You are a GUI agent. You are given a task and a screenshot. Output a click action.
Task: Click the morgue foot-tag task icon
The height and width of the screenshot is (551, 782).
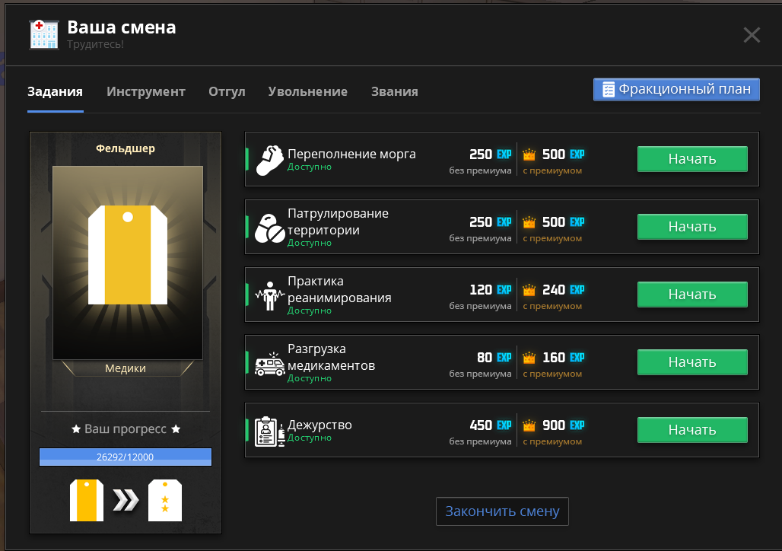pyautogui.click(x=270, y=160)
